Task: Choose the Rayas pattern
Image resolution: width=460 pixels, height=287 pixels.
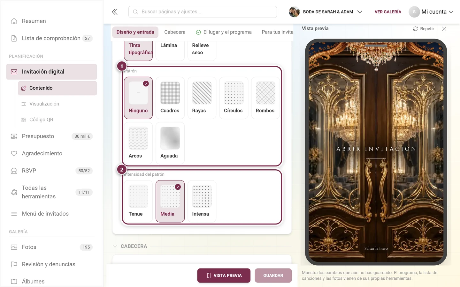Action: (x=202, y=98)
